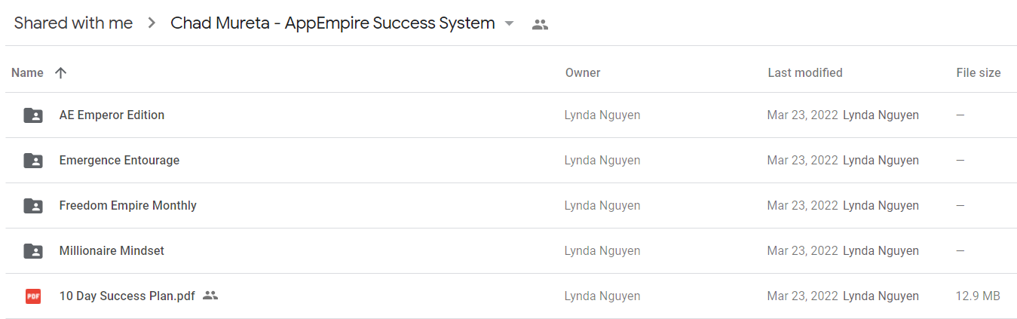Select the Millionaire Mindset folder row
Screen dimensions: 1017x319
tap(511, 251)
